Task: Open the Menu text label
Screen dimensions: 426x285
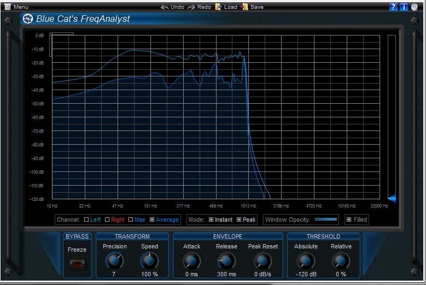Action: (21, 7)
